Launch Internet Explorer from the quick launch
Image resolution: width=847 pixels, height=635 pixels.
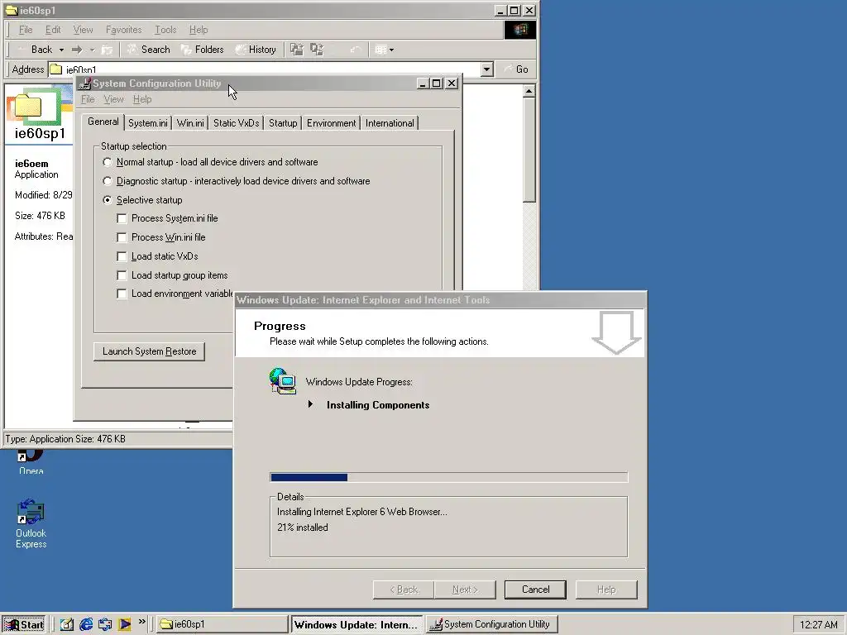pyautogui.click(x=86, y=625)
